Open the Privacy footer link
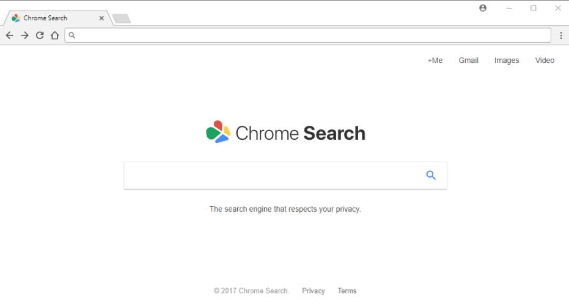The image size is (569, 304). [313, 291]
